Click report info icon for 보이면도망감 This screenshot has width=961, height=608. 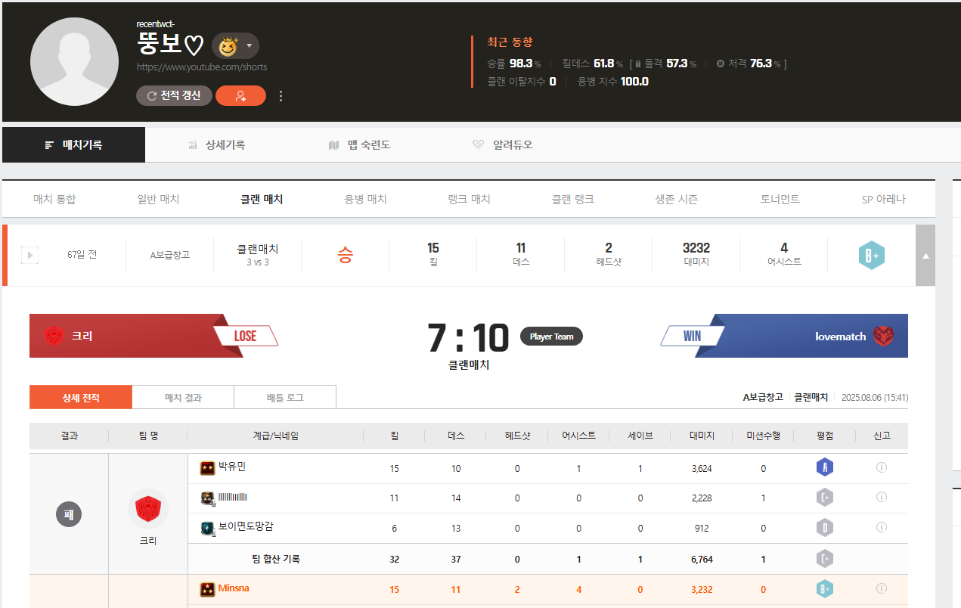click(x=881, y=528)
